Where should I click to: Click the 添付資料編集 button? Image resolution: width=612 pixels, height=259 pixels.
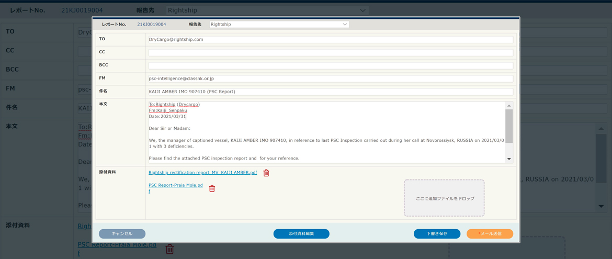(301, 233)
